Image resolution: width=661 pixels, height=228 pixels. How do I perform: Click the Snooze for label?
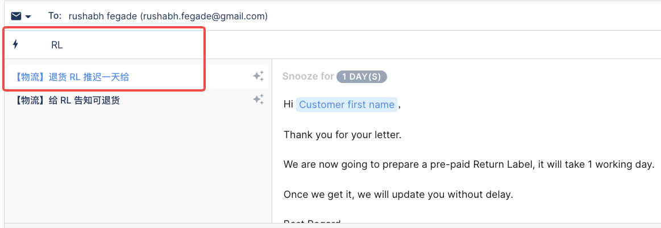tap(308, 76)
